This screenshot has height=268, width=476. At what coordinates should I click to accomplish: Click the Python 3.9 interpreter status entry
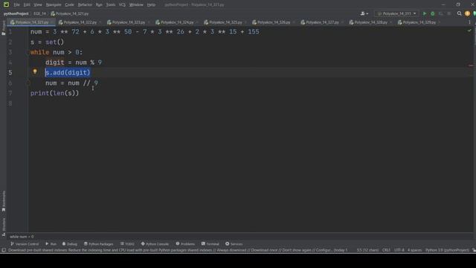447,250
